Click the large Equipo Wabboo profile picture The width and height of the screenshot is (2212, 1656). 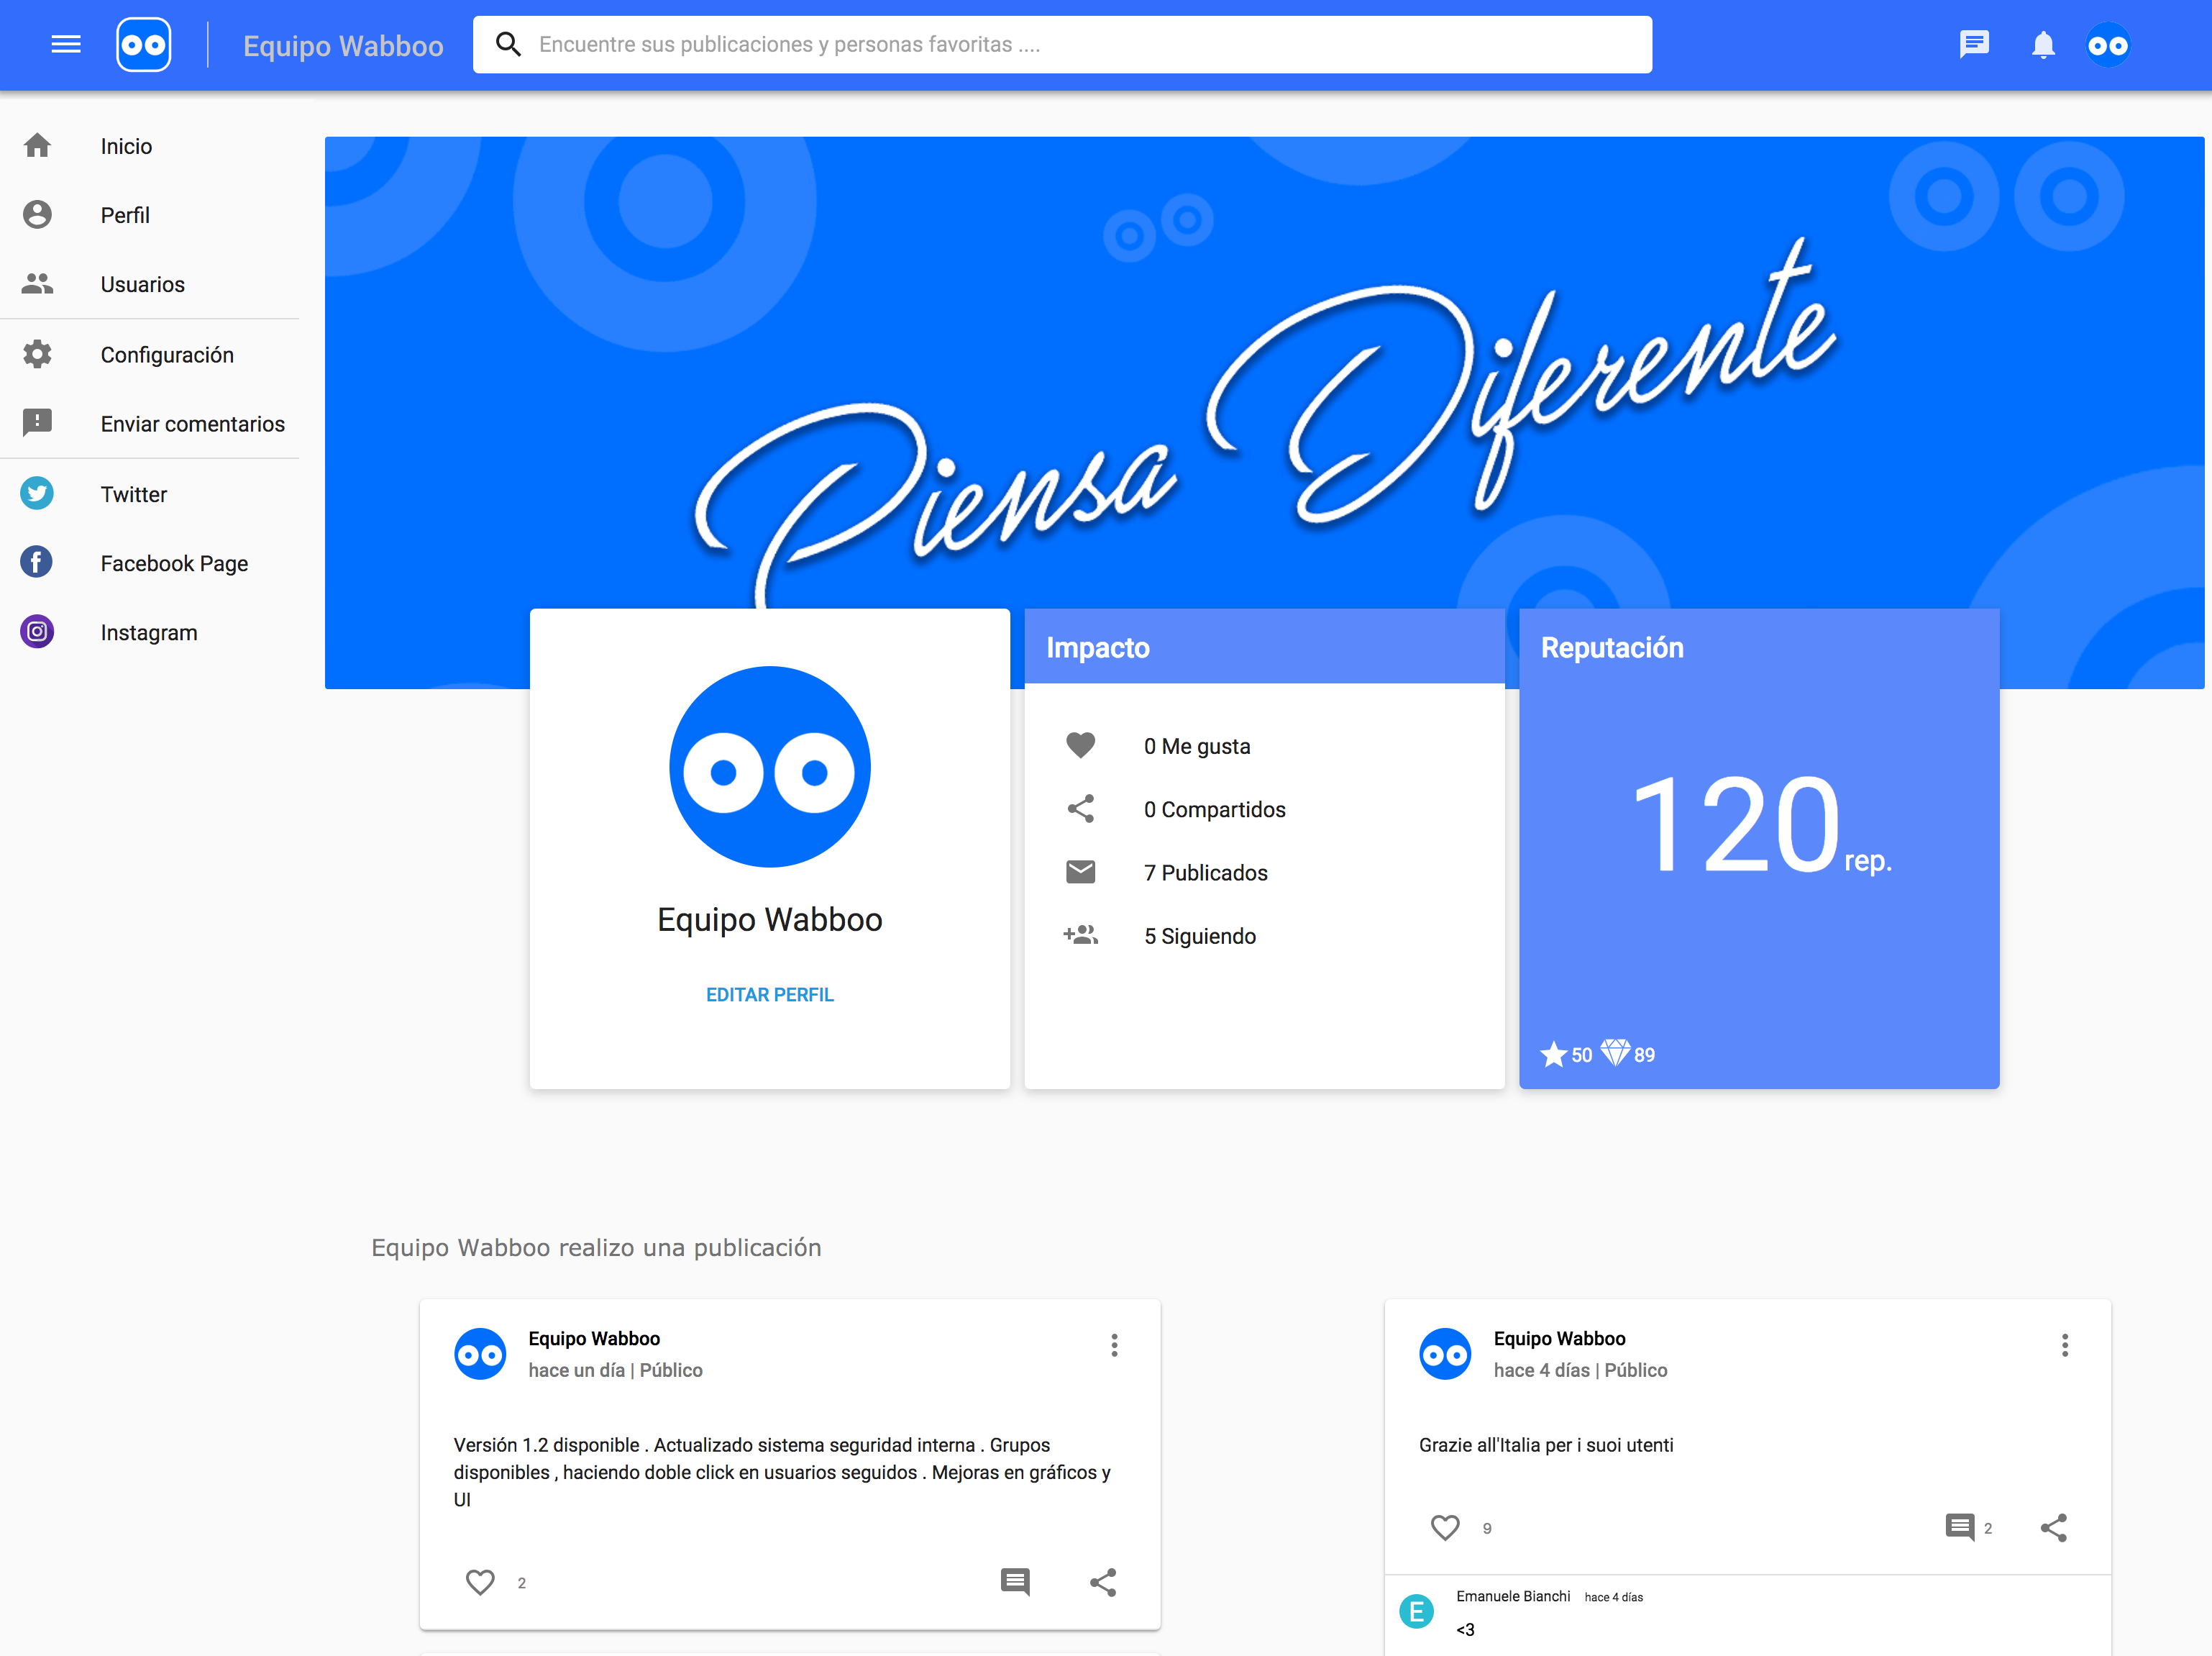769,768
